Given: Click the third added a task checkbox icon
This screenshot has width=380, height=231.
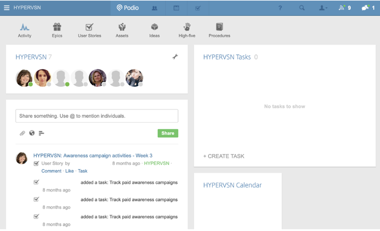Looking at the screenshot, I should pos(36,216).
